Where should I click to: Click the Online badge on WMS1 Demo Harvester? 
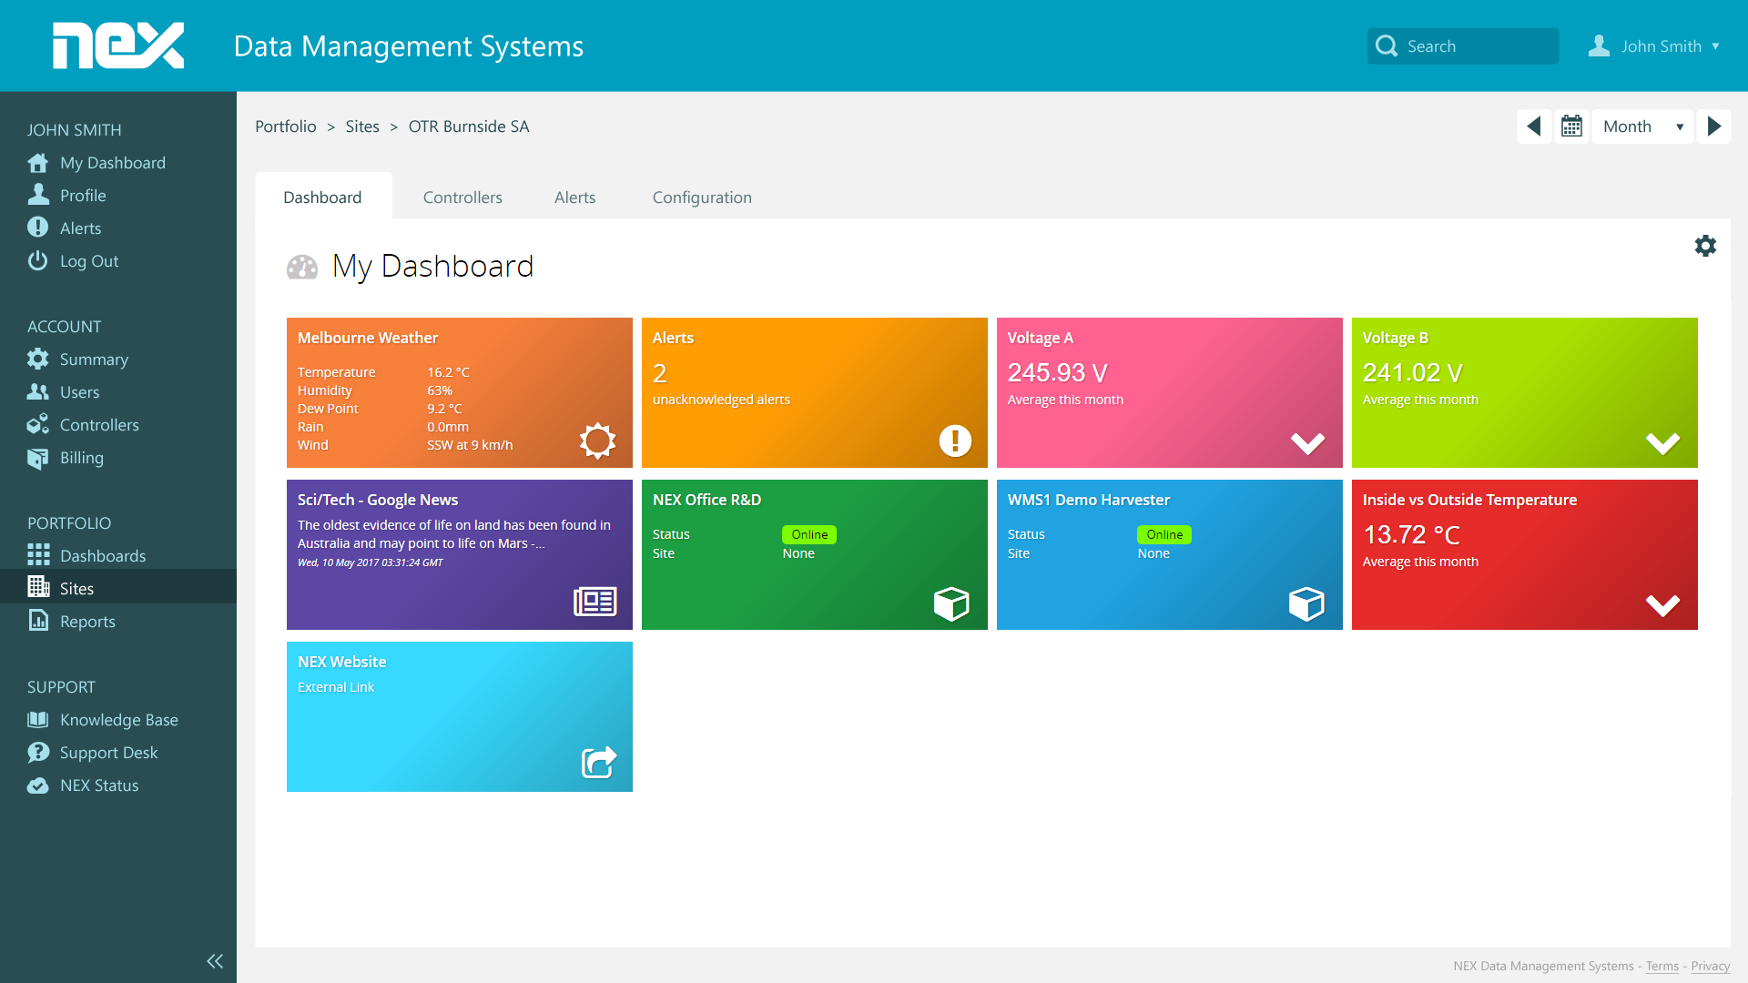[x=1164, y=534]
